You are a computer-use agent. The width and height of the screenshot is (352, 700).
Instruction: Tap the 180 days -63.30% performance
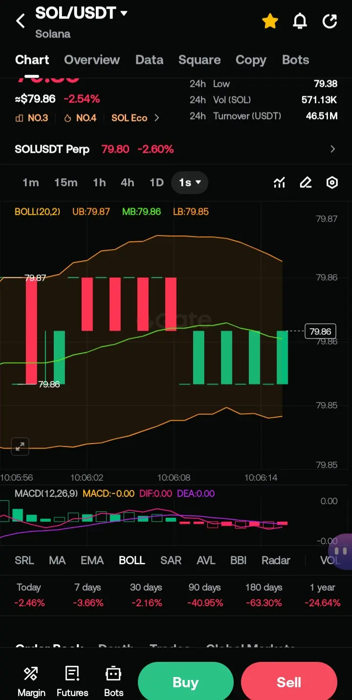click(x=264, y=595)
